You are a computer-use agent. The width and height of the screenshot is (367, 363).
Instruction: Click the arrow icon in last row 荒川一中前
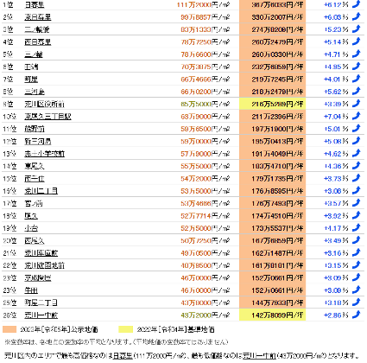click(x=357, y=315)
